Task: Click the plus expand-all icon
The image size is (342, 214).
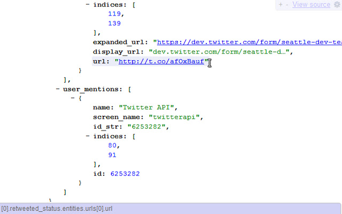Action: coord(279,5)
